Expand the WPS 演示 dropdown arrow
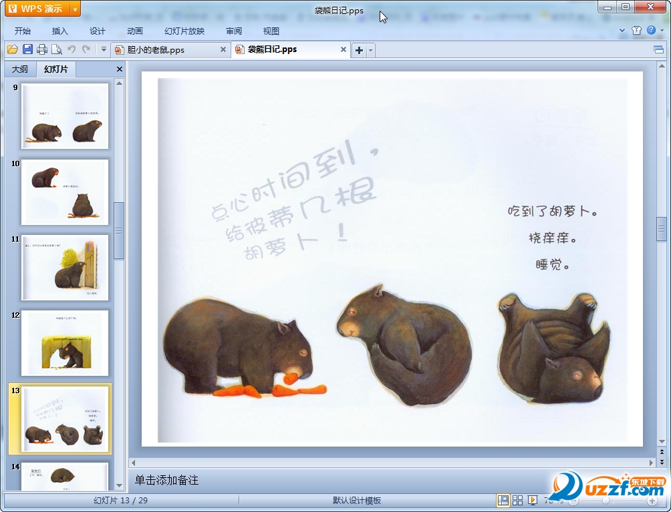671x512 pixels. [75, 9]
